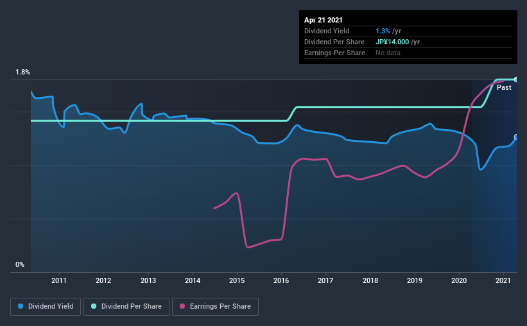Click the 1.8% y-axis label

click(23, 73)
